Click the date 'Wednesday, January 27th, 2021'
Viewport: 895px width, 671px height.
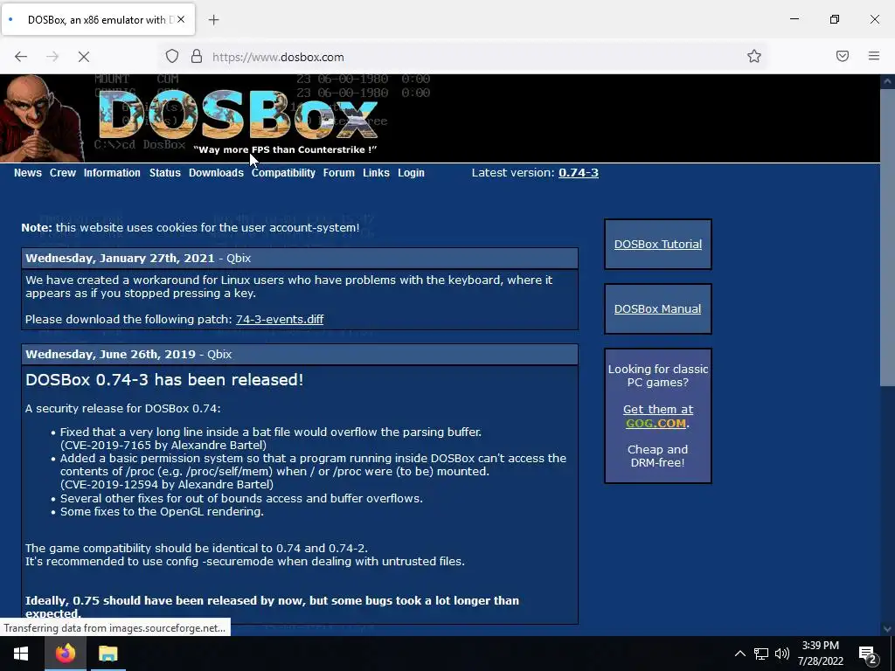point(120,258)
